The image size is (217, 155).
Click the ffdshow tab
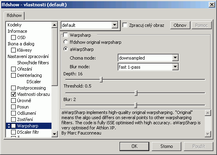tap(14, 15)
